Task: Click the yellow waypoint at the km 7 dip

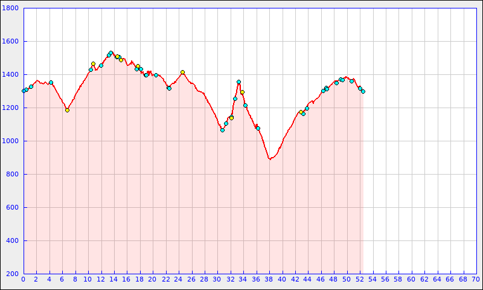Action: tap(67, 110)
